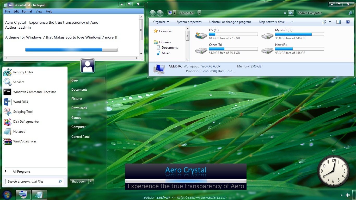Go back in Explorer window

pyautogui.click(x=153, y=13)
